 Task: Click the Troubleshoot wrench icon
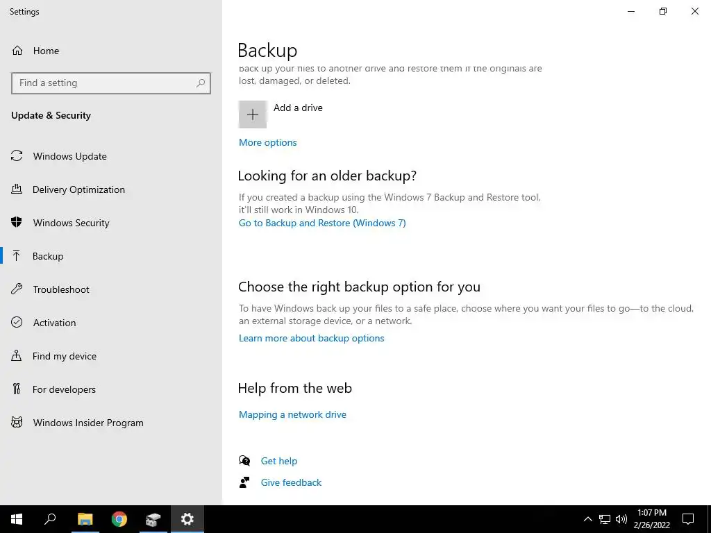17,289
